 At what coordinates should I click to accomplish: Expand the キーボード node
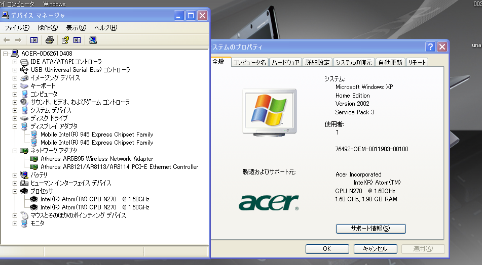point(15,86)
